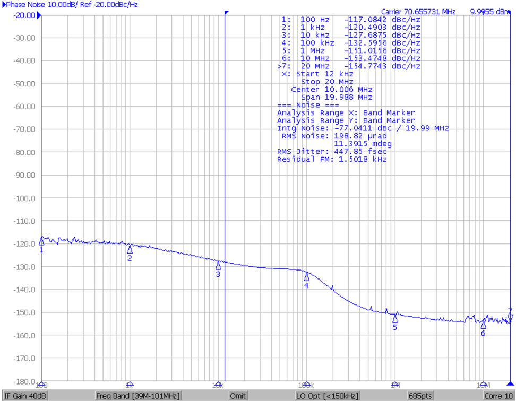Select the band marker stop flag near top right
516x401 pixels.
tap(510, 12)
